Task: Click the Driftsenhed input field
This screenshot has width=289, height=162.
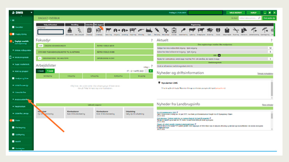Action: 50,32
